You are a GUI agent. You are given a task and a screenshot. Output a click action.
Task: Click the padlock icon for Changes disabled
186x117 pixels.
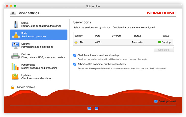click(12, 87)
